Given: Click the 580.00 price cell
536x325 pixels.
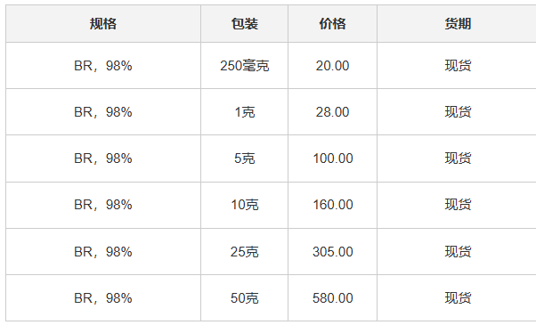Looking at the screenshot, I should [333, 298].
